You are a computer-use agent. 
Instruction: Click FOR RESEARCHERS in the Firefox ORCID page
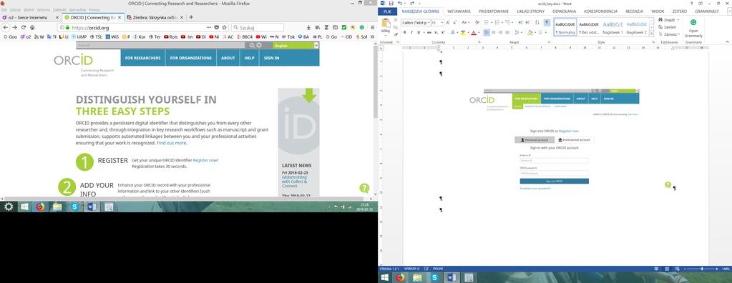[x=143, y=59]
